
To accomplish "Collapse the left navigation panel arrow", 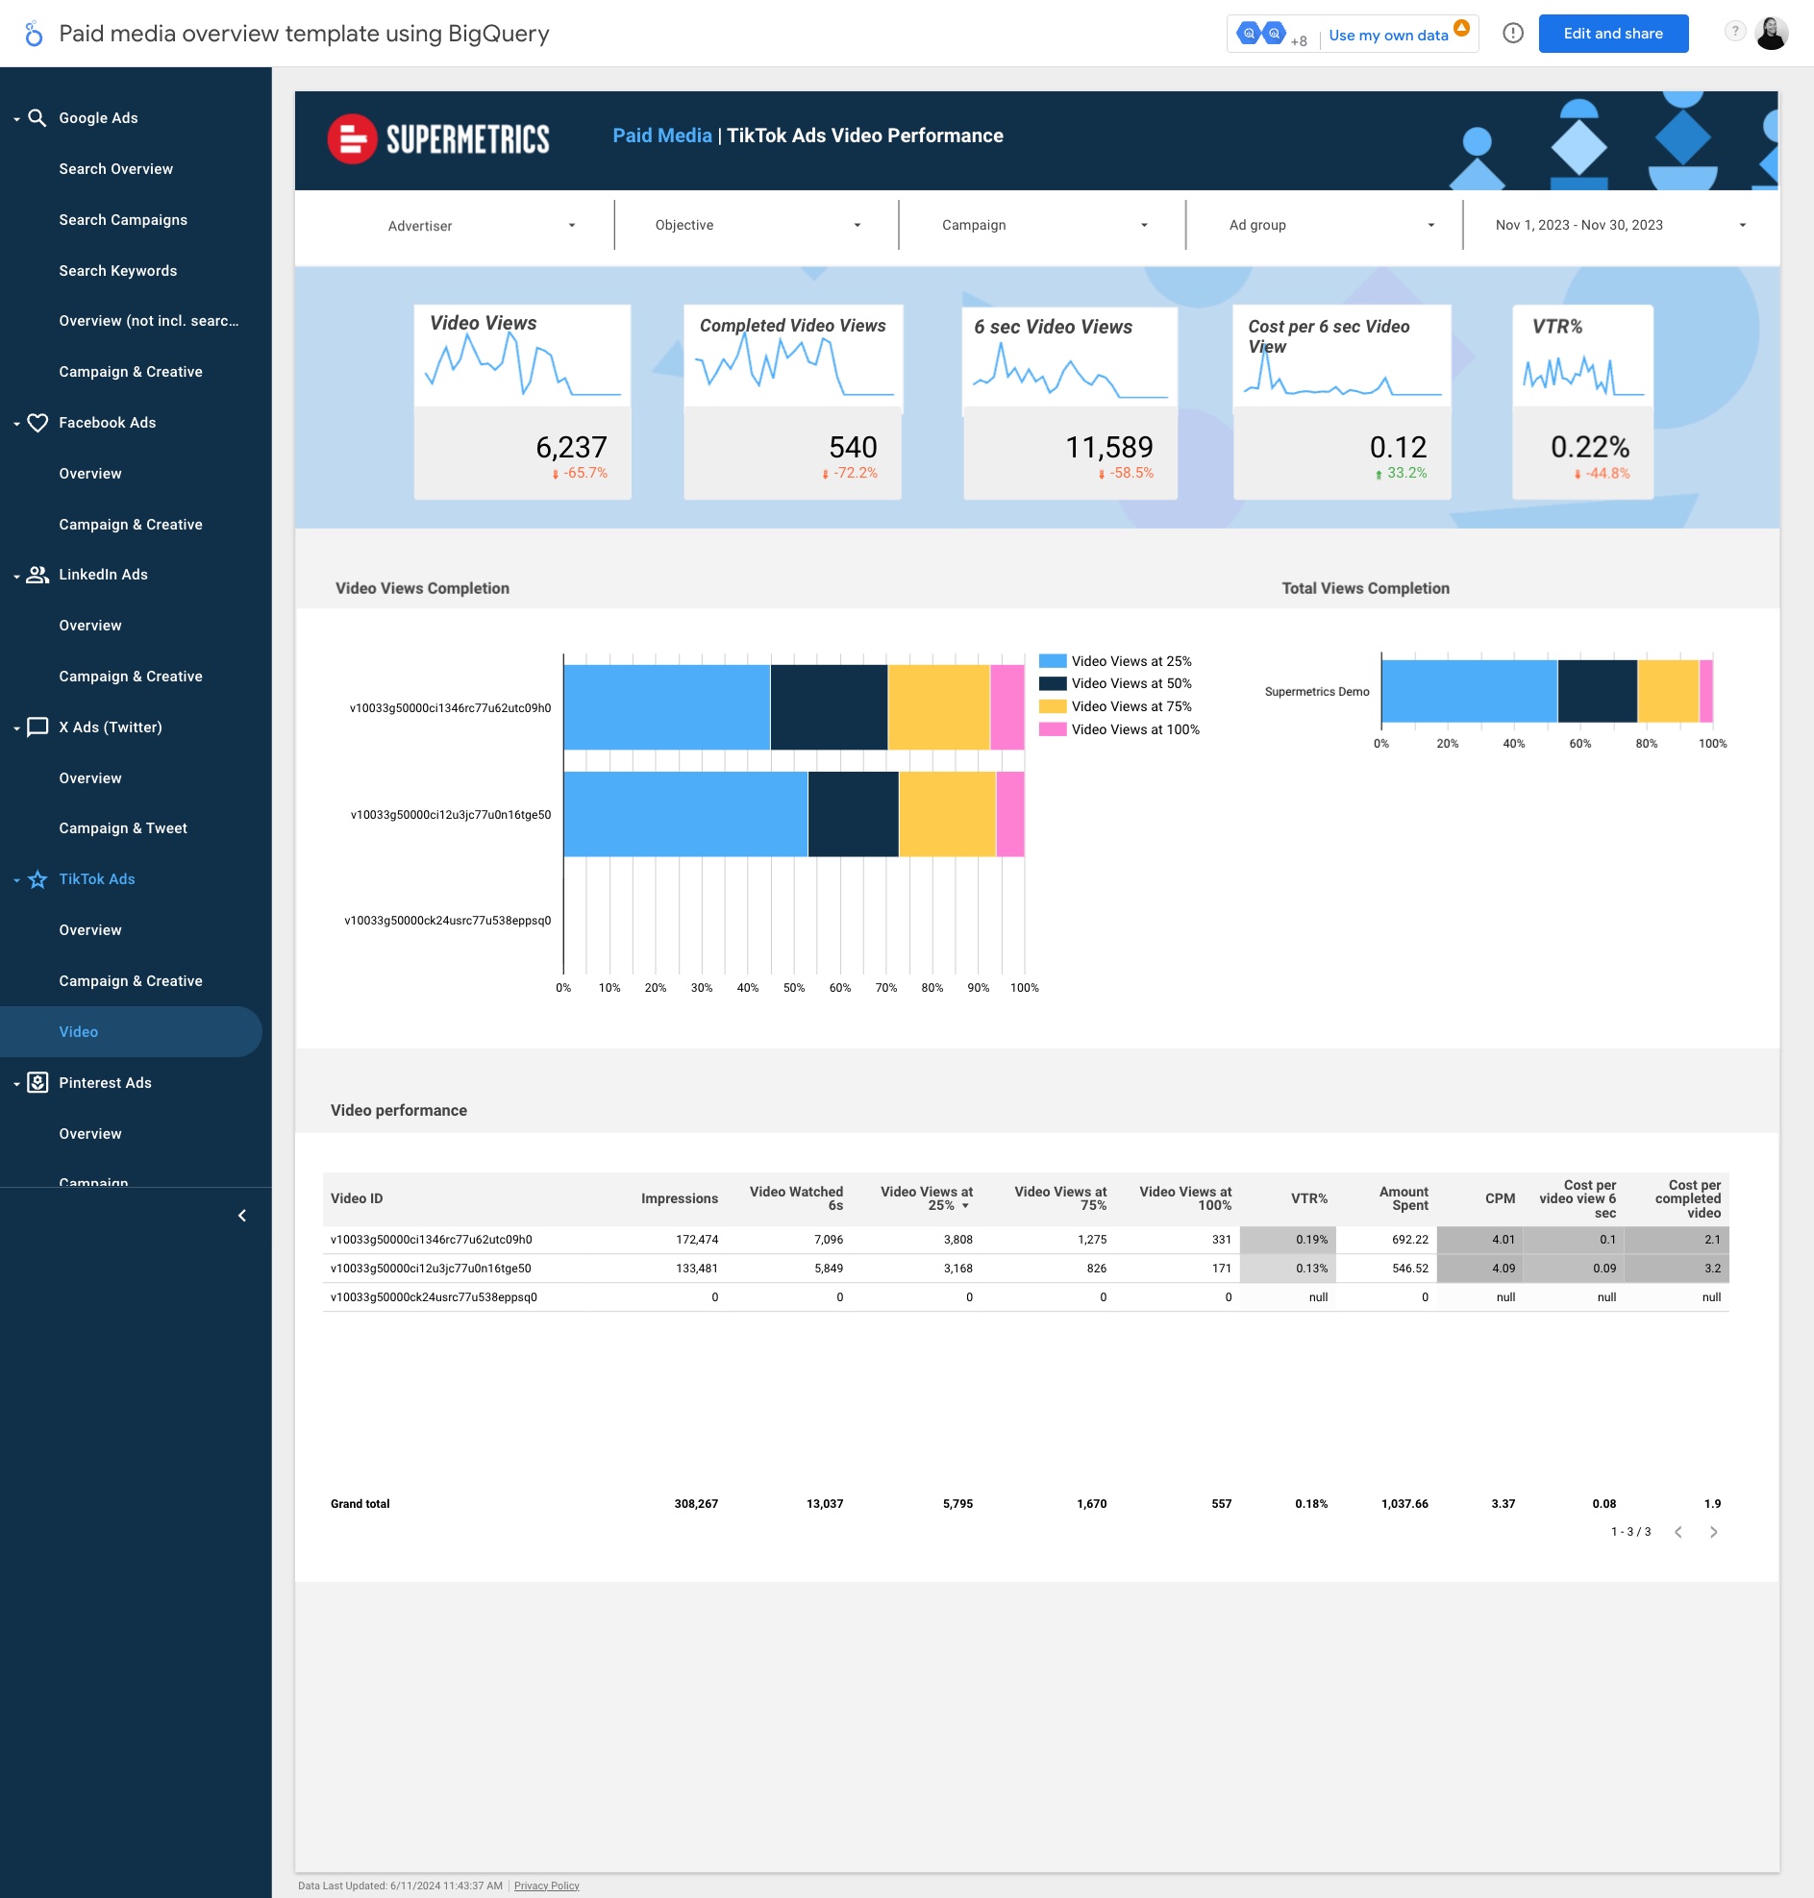I will (x=241, y=1216).
